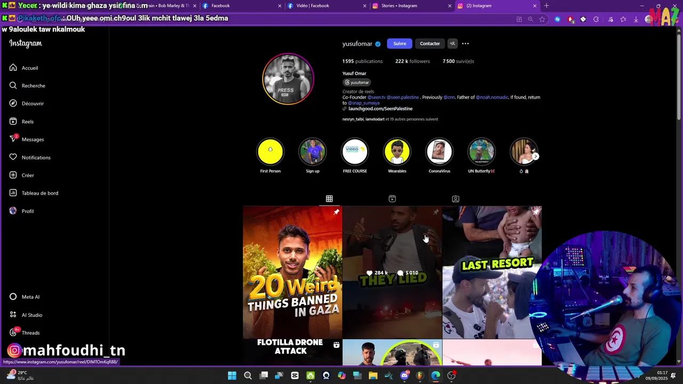
Task: Open the 222 k followers list
Action: click(x=412, y=61)
